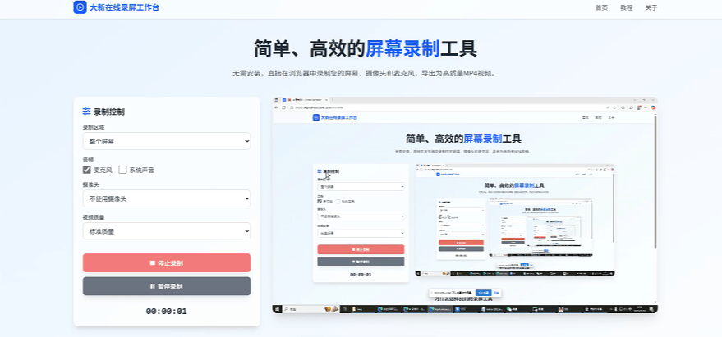Viewport: 722px width, 337px height.
Task: Open the 视频质量 dropdown showing 标准质量
Action: (166, 231)
